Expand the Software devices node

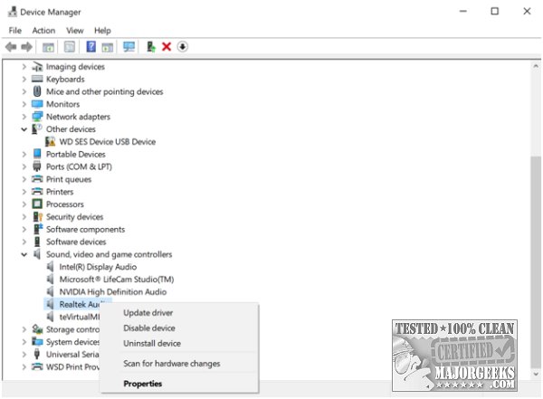[x=24, y=242]
